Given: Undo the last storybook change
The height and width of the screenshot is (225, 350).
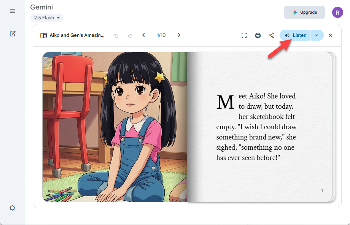Looking at the screenshot, I should [116, 35].
